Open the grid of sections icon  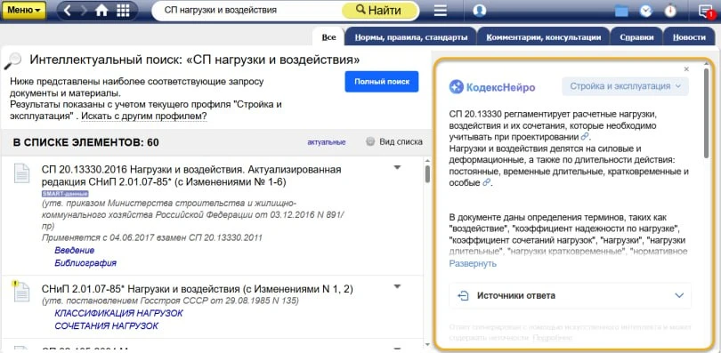(x=123, y=10)
